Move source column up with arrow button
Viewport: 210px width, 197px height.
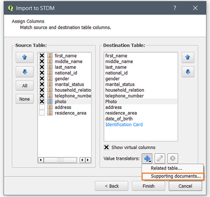click(x=24, y=58)
